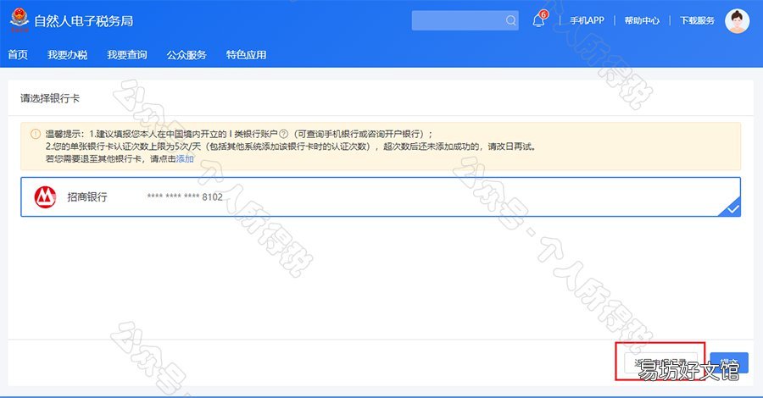
Task: Click the help question-mark icon after 类银行账户
Action: [284, 134]
